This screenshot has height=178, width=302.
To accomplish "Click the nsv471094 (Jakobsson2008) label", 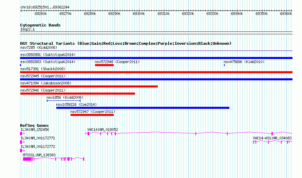I will 46,83.
